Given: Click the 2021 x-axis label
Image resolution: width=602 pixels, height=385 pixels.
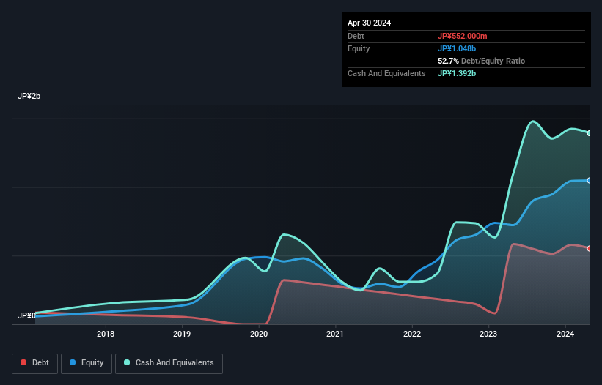Looking at the screenshot, I should click(x=335, y=334).
